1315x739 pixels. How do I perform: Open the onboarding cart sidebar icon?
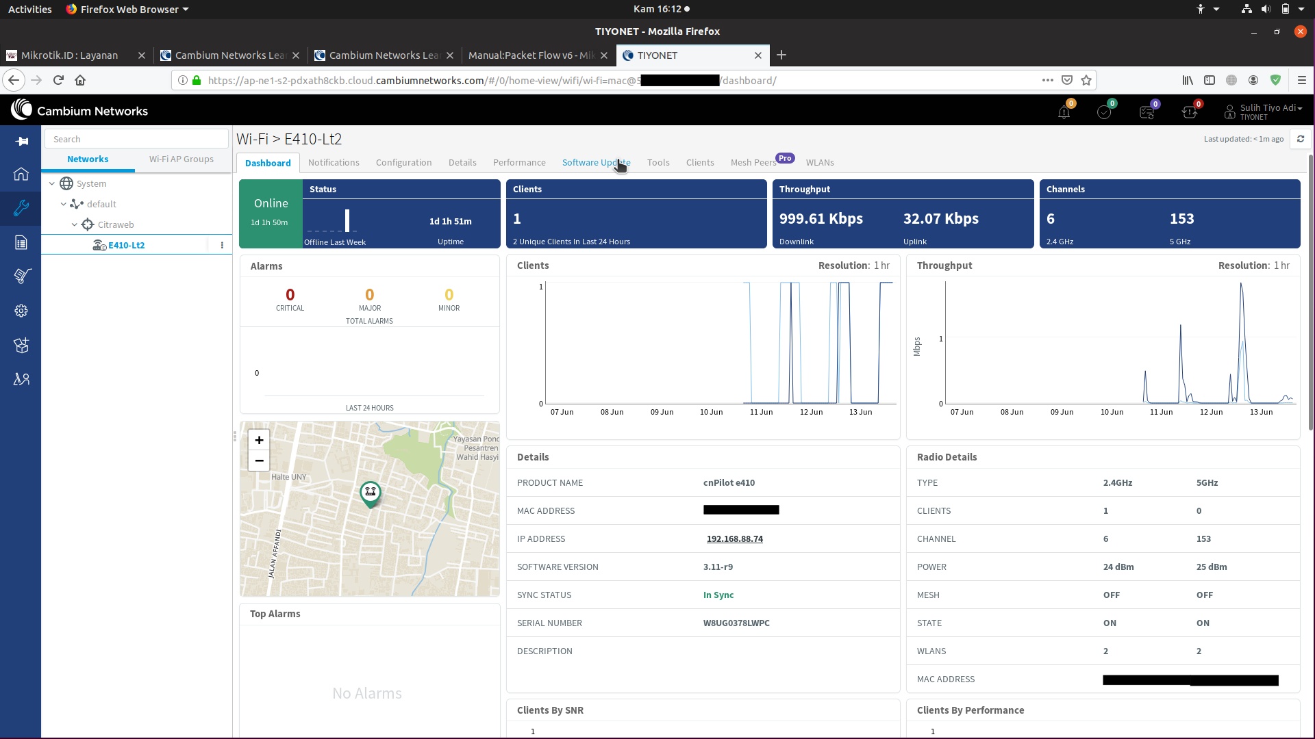(21, 276)
